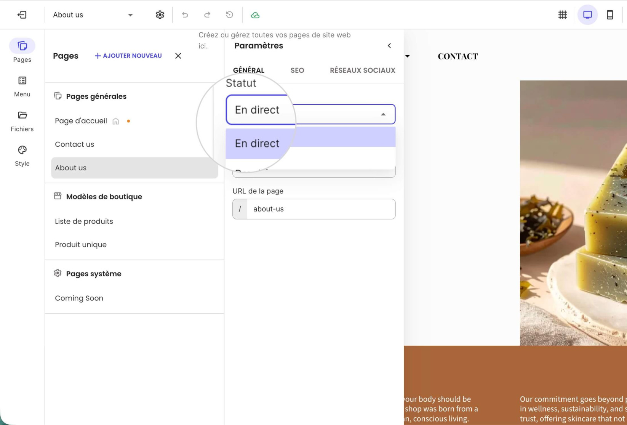Click the Modèles de boutique store icon
The height and width of the screenshot is (425, 627).
pyautogui.click(x=58, y=196)
